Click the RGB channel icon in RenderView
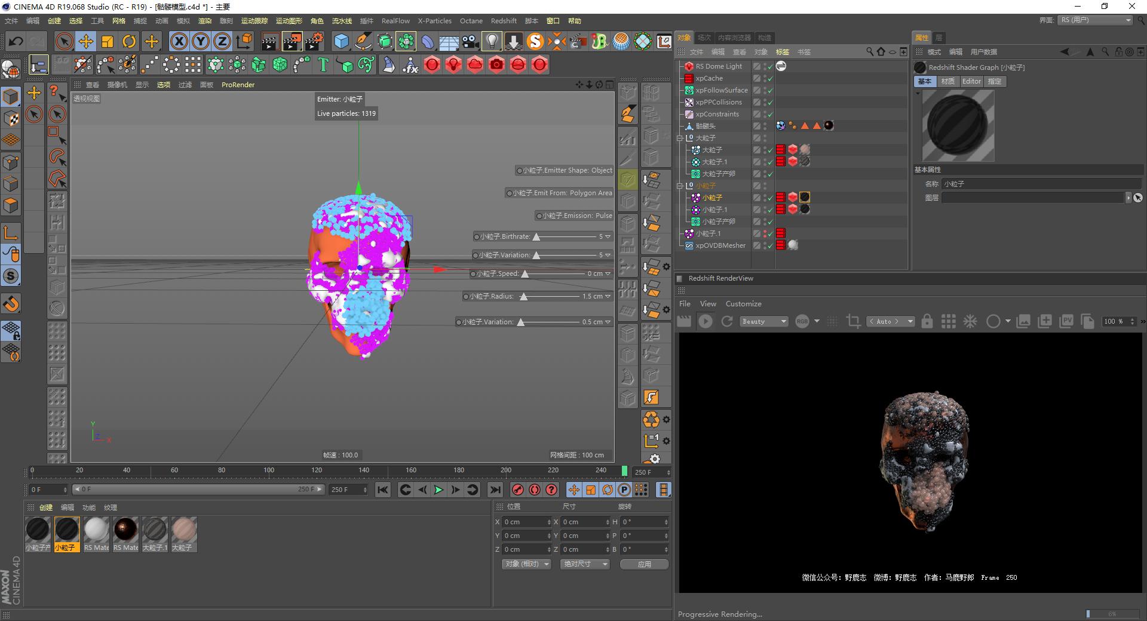 (803, 321)
